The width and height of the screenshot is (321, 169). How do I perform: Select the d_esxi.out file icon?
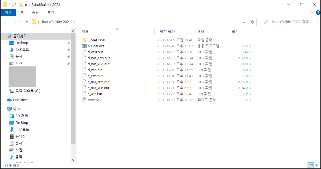[84, 52]
